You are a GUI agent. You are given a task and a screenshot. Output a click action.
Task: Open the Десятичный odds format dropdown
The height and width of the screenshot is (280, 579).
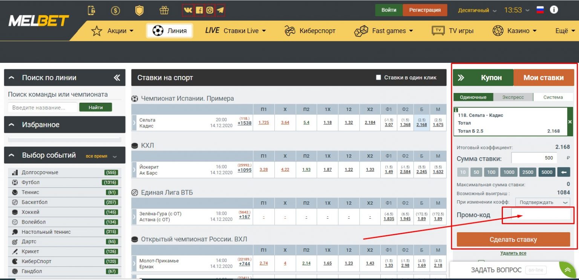pos(478,11)
